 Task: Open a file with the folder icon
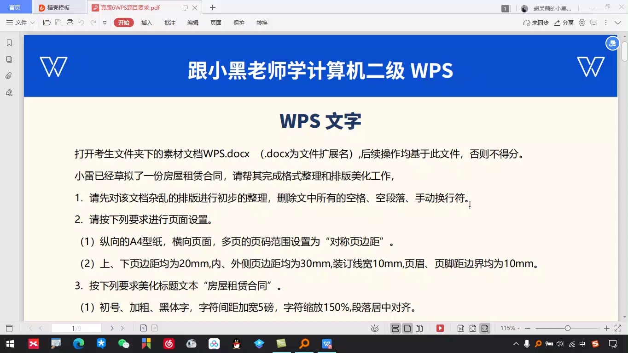pyautogui.click(x=47, y=22)
